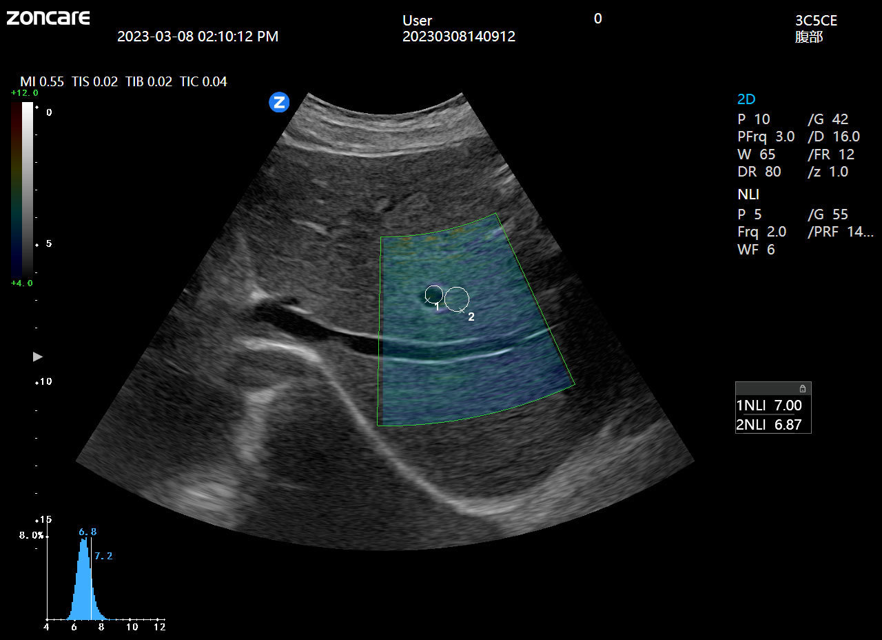
Task: Click the PFrq 3.0 frequency setting
Action: [766, 137]
